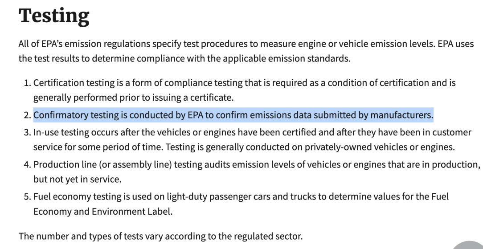The width and height of the screenshot is (483, 249).
Task: Click the Fuel economy testing list item
Action: click(x=241, y=204)
